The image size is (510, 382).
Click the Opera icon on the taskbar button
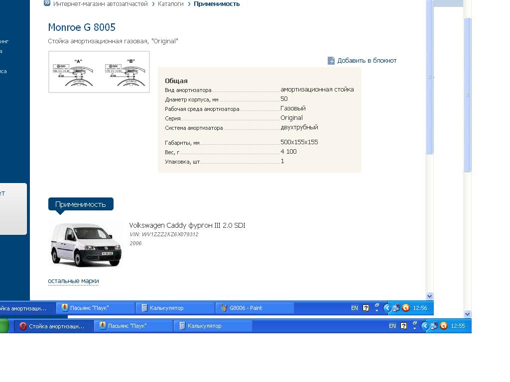tap(23, 326)
